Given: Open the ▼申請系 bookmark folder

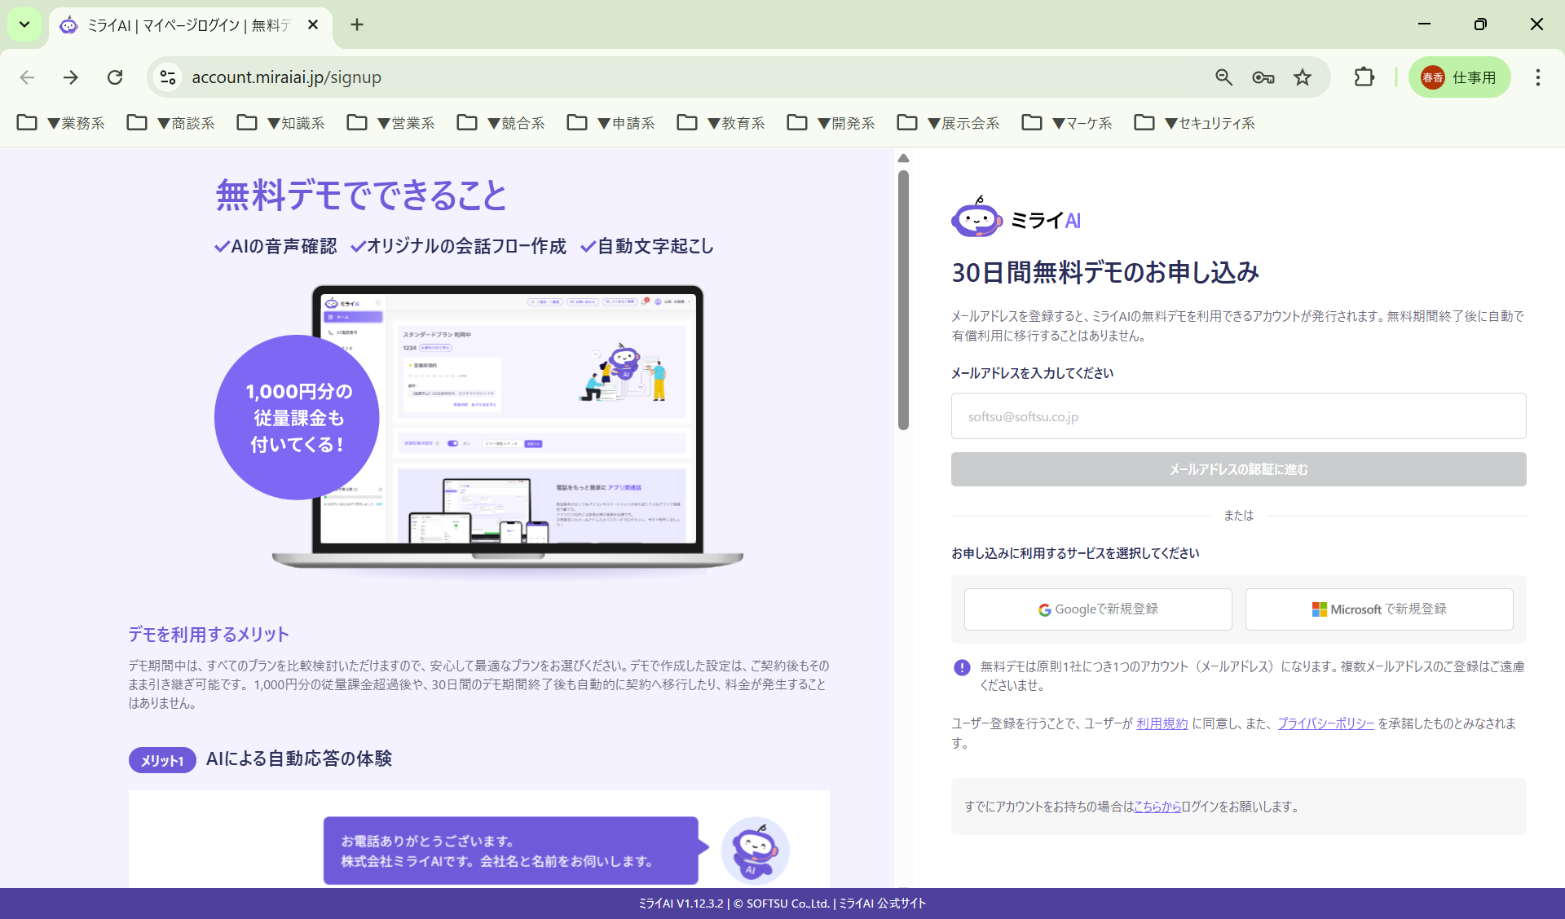Looking at the screenshot, I should coord(611,123).
